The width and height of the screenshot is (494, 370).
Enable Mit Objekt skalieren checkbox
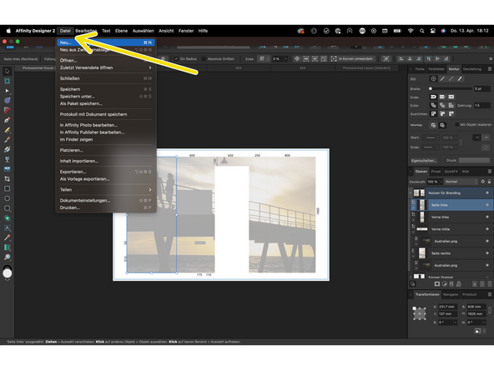pyautogui.click(x=456, y=125)
